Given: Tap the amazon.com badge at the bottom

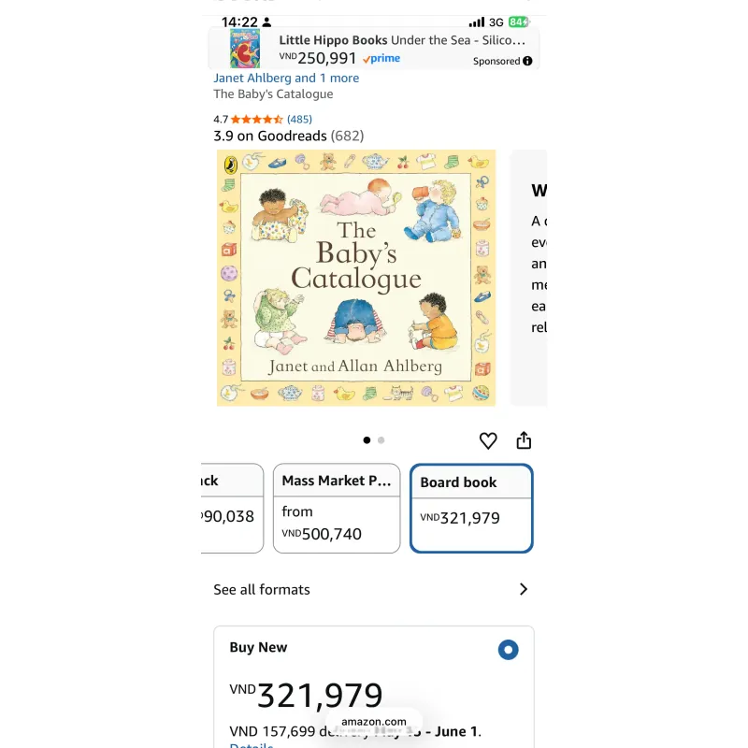Looking at the screenshot, I should tap(375, 722).
